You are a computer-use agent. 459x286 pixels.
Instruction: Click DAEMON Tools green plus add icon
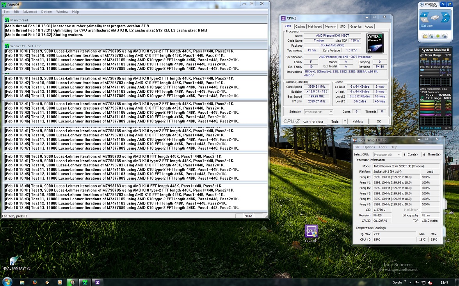pos(438,36)
